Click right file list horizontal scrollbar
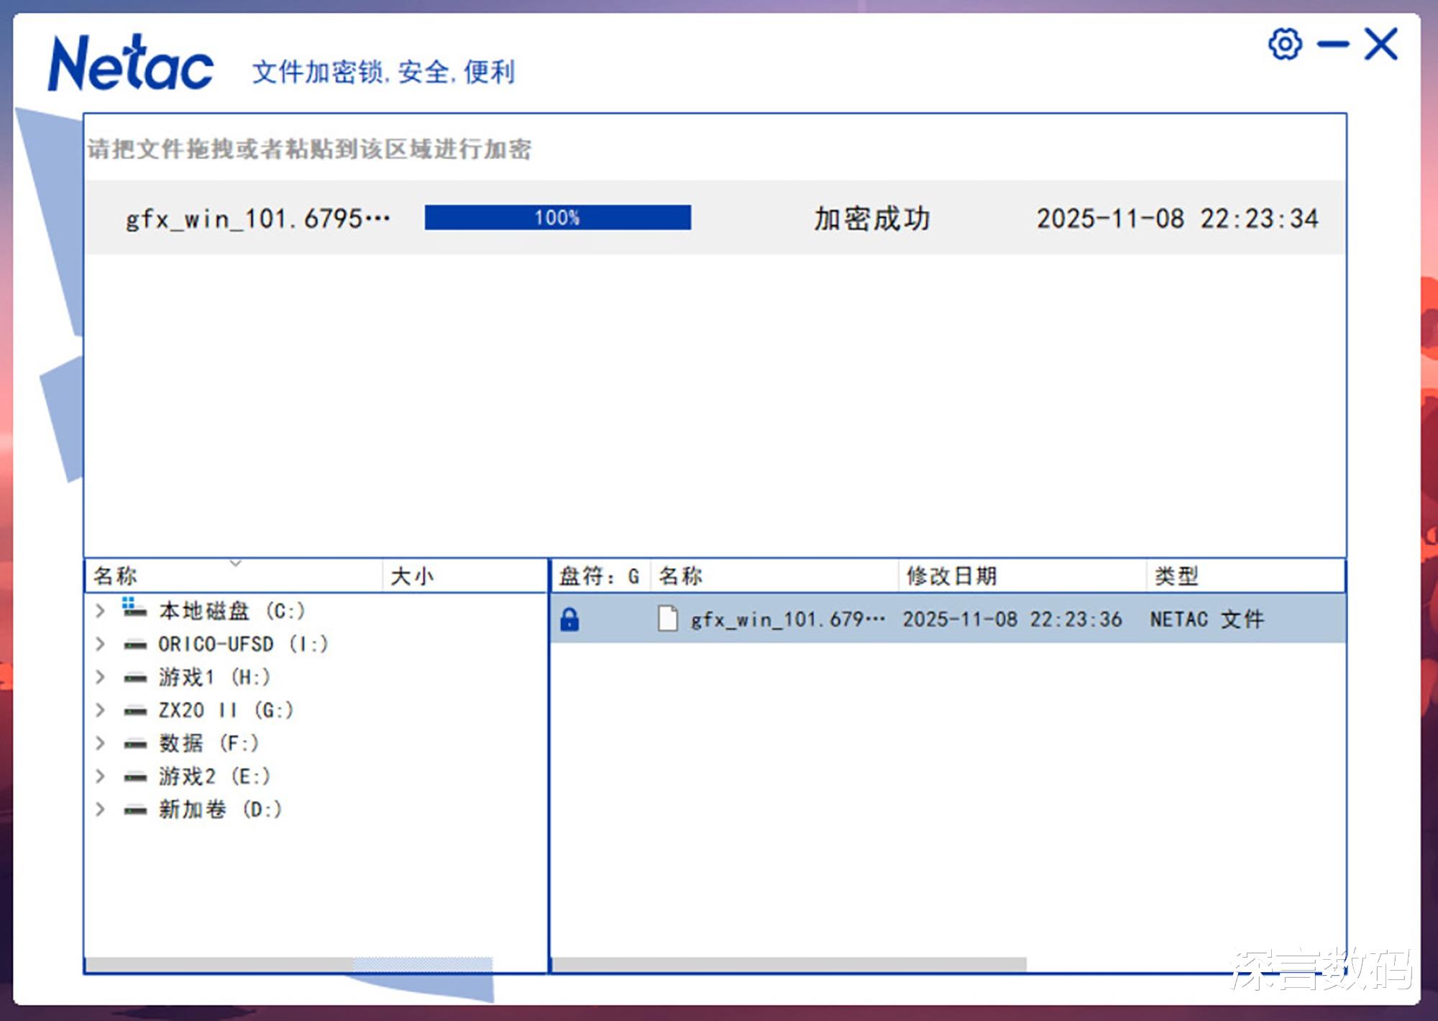Viewport: 1438px width, 1021px height. tap(789, 965)
